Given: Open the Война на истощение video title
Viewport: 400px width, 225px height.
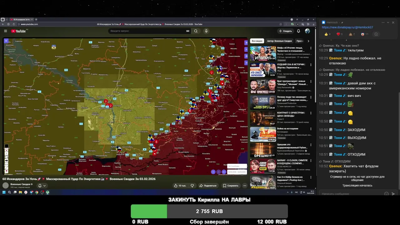Looking at the screenshot, I should (x=287, y=128).
